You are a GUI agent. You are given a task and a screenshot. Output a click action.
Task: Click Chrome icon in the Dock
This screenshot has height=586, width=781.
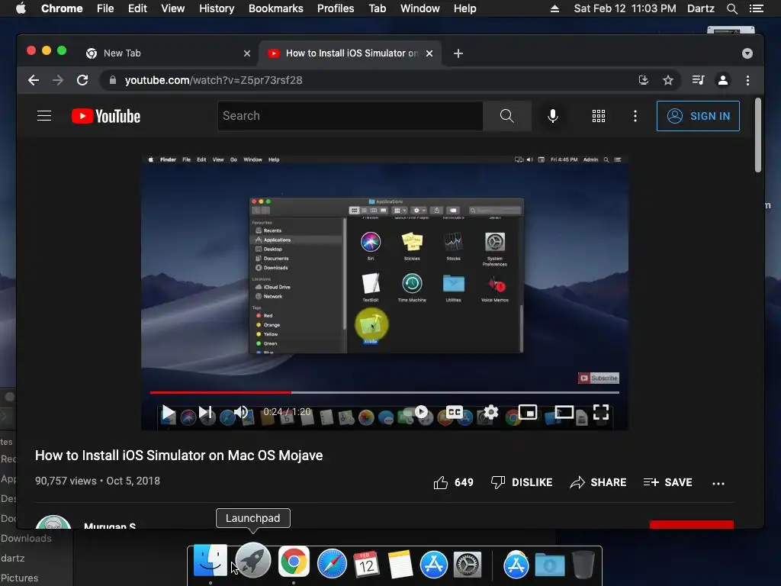294,562
